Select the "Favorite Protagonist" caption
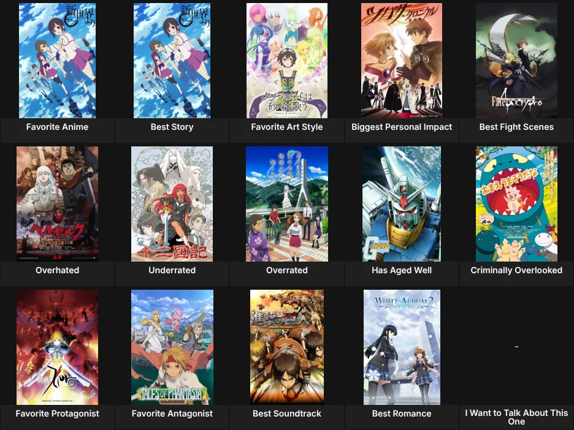 click(x=57, y=413)
